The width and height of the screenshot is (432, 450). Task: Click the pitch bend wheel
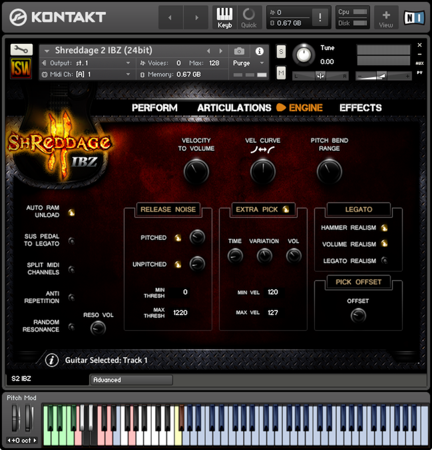click(15, 417)
